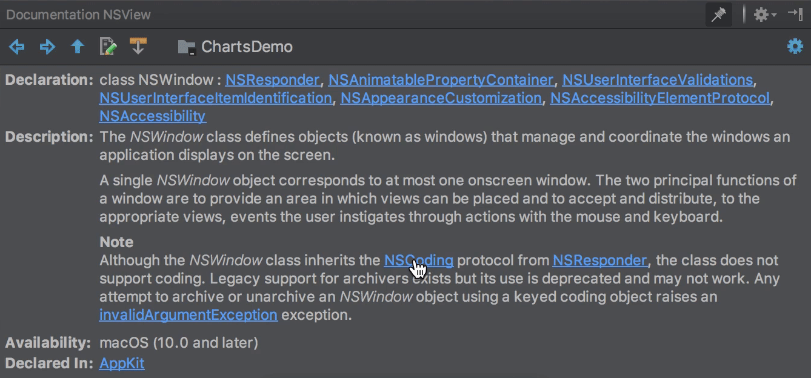
Task: Open the NSUserInterfaceValidations link
Action: click(658, 79)
